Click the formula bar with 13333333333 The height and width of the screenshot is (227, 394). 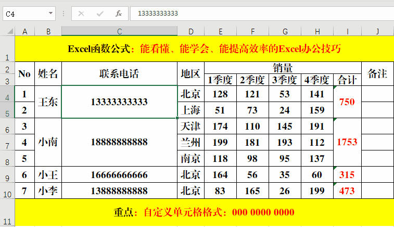pos(262,14)
